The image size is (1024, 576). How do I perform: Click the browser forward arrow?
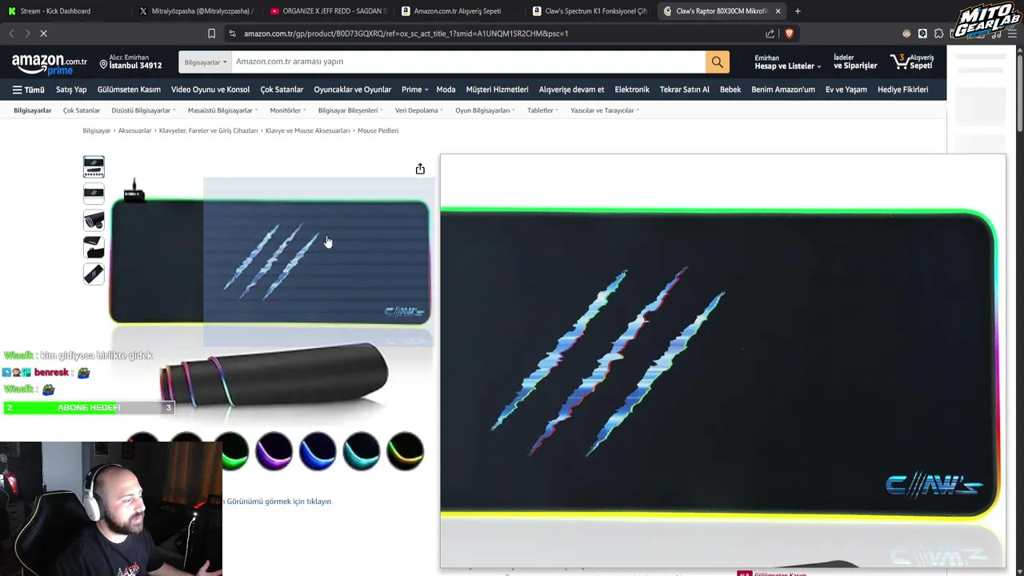click(26, 34)
